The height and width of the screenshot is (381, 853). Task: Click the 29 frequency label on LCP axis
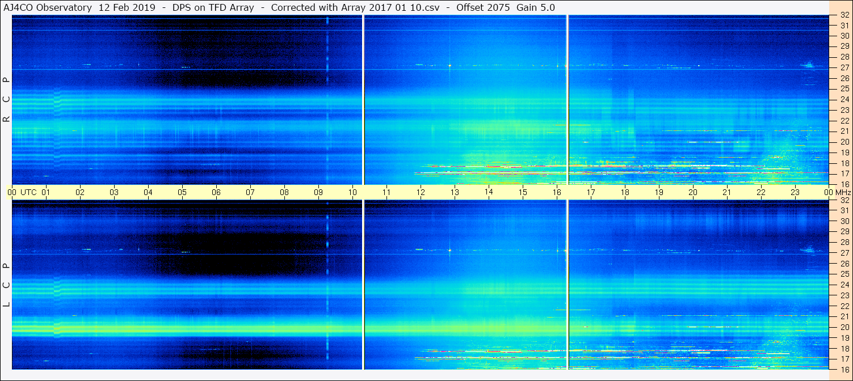[x=844, y=231]
